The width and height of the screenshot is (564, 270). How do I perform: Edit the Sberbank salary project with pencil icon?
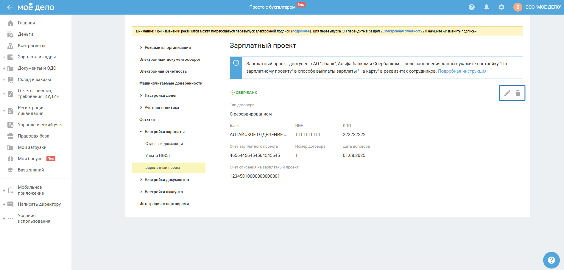(507, 93)
